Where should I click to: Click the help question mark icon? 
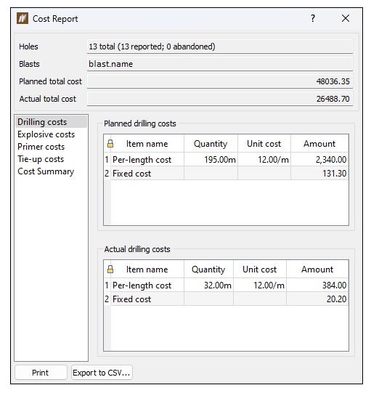point(313,18)
